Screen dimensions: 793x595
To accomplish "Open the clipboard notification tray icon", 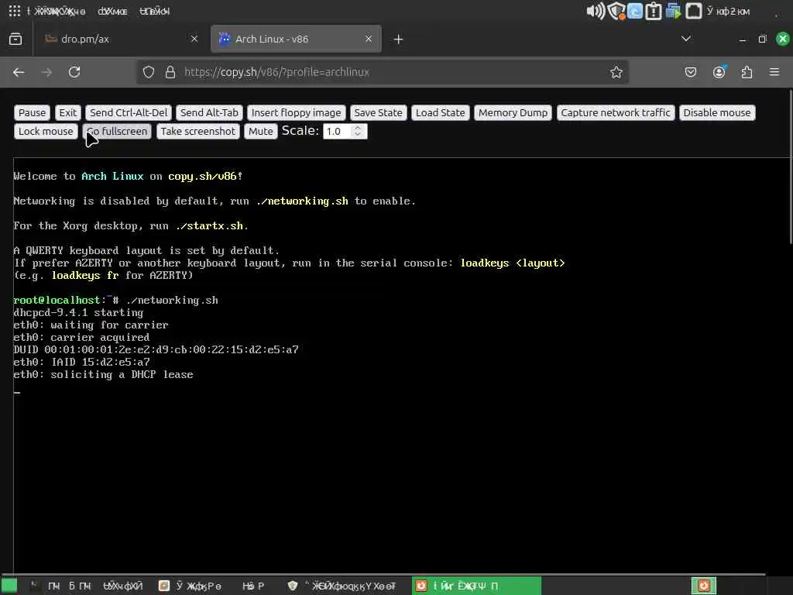I will 654,11.
